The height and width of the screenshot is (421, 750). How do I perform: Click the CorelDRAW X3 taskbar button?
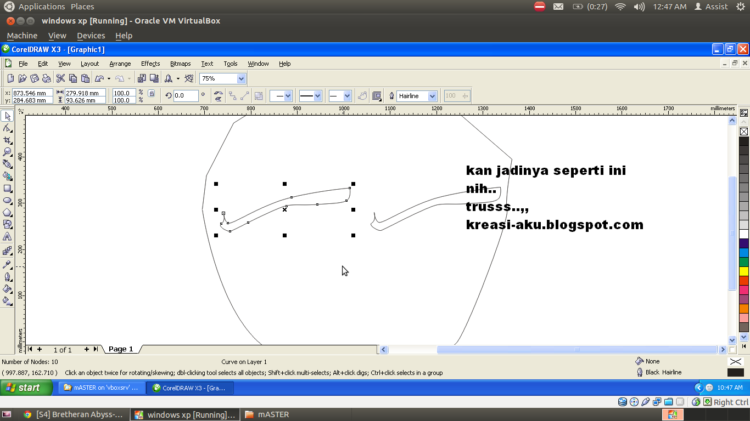tap(191, 388)
